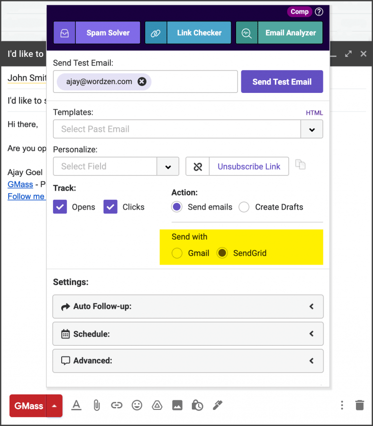373x426 pixels.
Task: Click the Comp badge
Action: click(300, 12)
